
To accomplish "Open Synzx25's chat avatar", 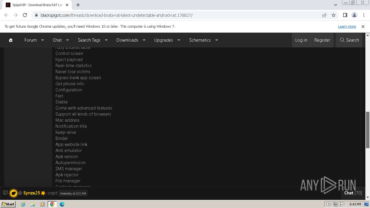I will (14, 193).
